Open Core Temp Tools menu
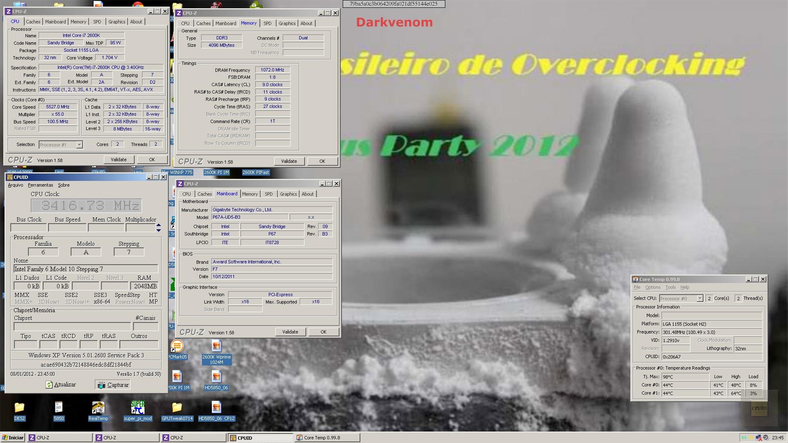788x443 pixels. point(671,287)
